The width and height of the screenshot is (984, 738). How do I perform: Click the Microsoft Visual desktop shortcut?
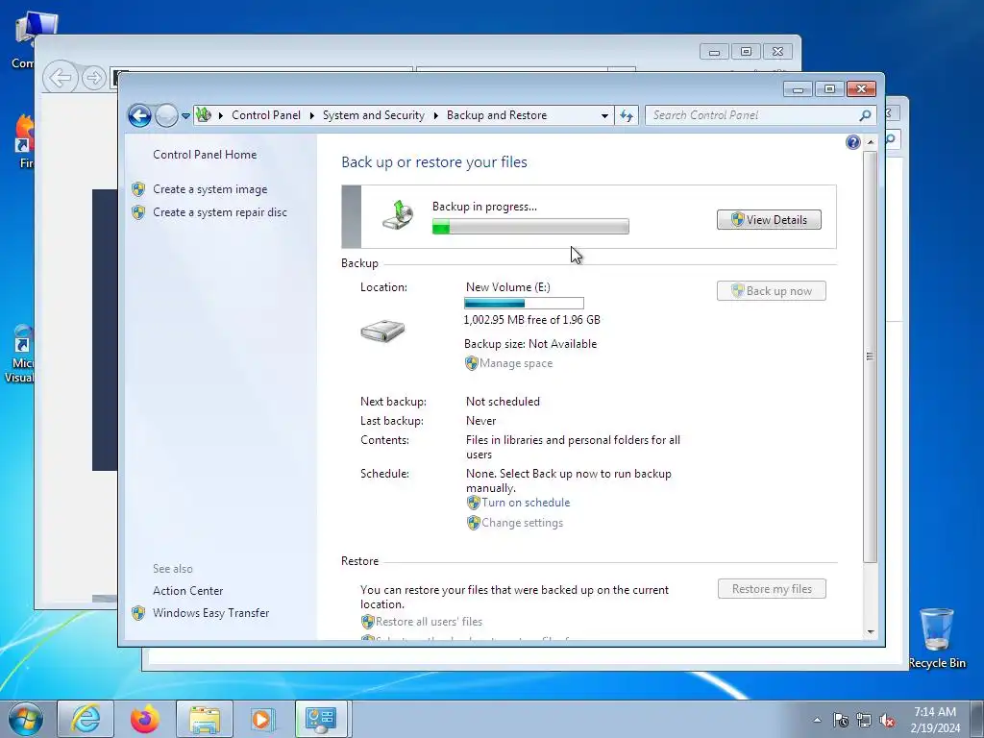pos(19,354)
